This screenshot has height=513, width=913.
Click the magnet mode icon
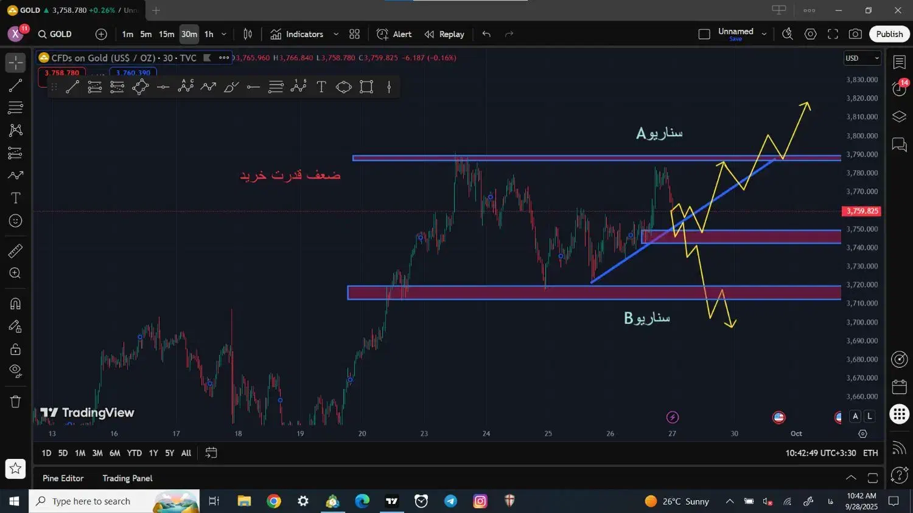click(15, 303)
